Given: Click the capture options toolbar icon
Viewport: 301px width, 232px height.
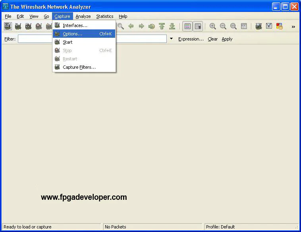Looking at the screenshot, I should (18, 27).
